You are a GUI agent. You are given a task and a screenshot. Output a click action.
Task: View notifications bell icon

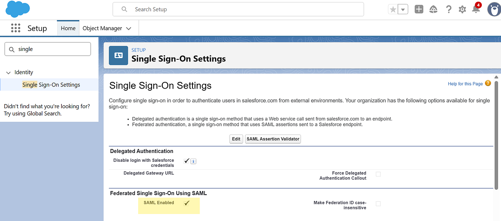click(476, 9)
